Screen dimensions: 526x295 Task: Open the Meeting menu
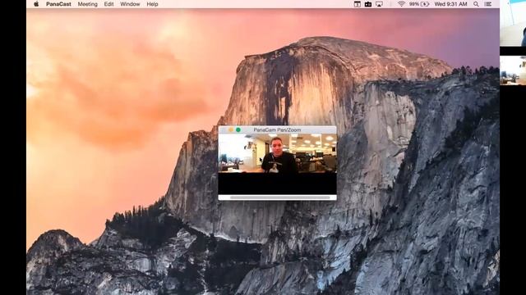[x=88, y=4]
